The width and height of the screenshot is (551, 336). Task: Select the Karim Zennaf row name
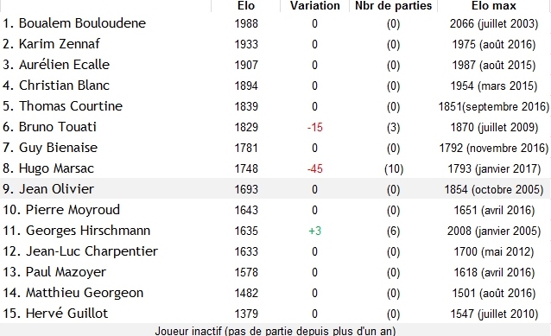59,44
